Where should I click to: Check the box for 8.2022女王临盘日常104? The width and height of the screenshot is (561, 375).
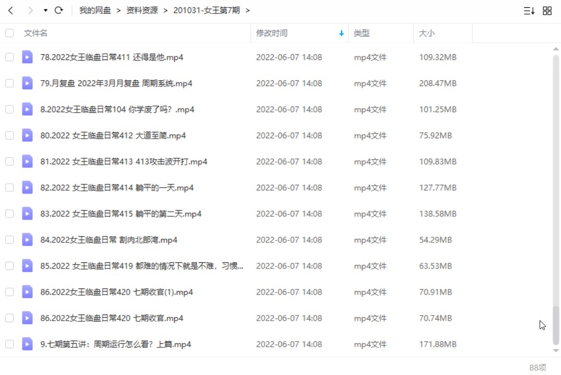pos(10,110)
